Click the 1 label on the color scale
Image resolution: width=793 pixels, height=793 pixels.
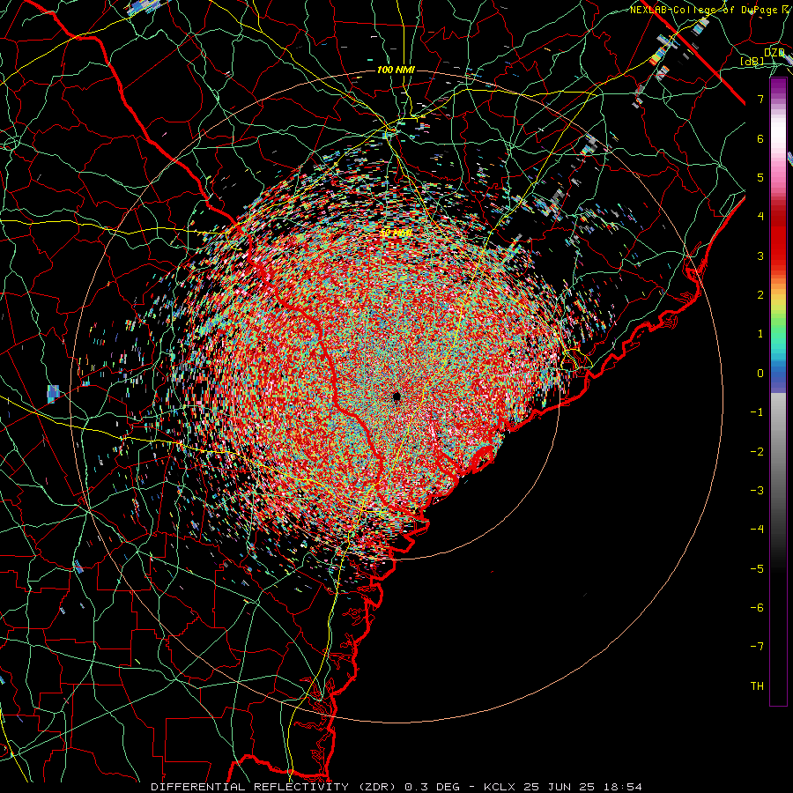[x=760, y=334]
